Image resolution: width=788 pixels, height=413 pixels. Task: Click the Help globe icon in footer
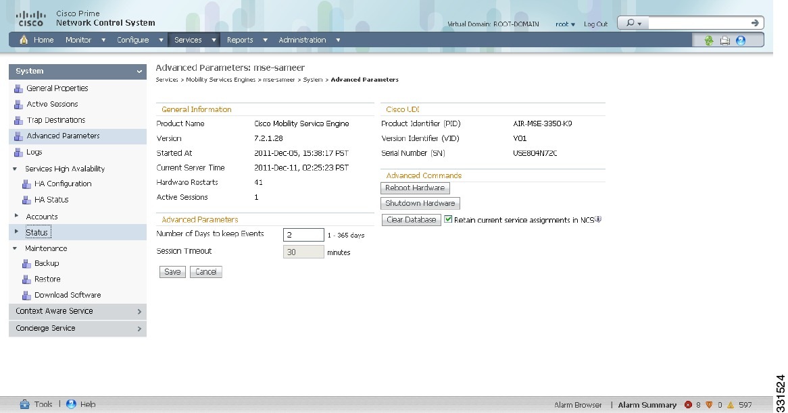point(72,404)
